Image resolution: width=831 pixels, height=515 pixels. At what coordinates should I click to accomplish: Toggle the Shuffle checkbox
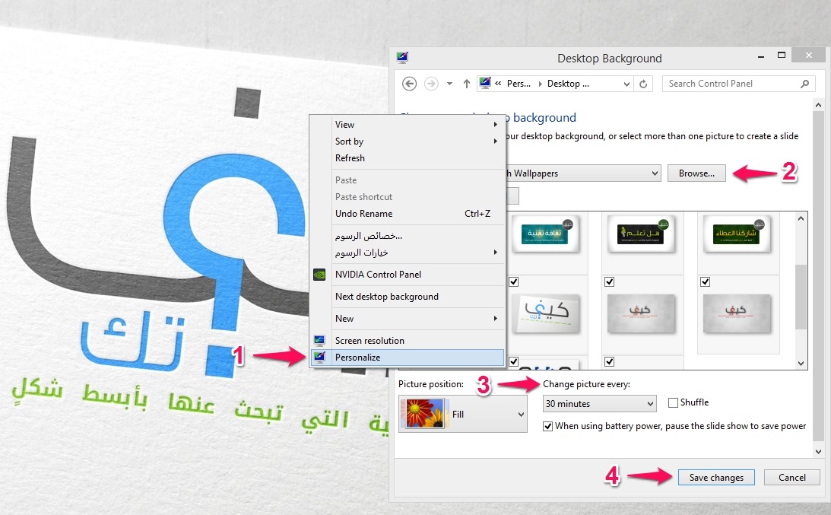coord(673,402)
